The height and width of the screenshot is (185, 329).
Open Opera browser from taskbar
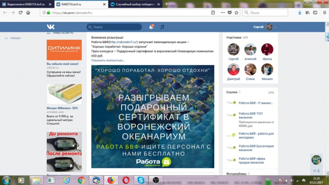(126, 180)
